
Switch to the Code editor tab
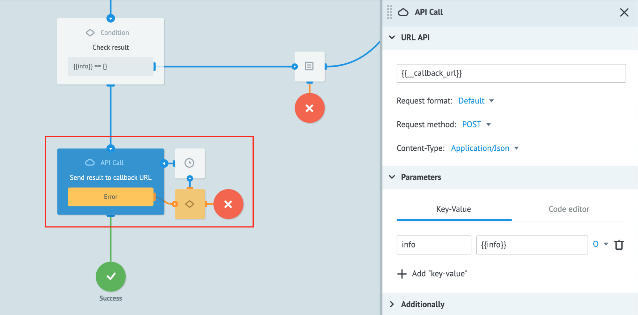click(568, 209)
